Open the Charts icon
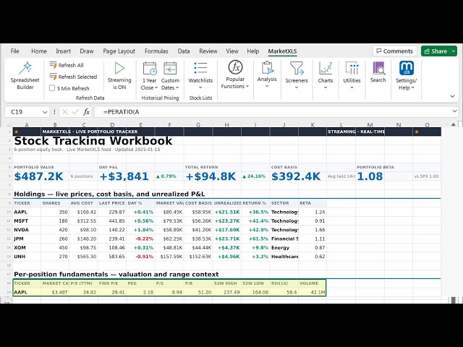 click(326, 68)
